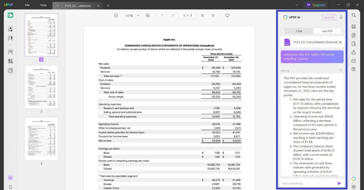Select the FY23_Q1_Consolidated_Financial file entry in AI panel
364x190 pixels.
[312, 42]
